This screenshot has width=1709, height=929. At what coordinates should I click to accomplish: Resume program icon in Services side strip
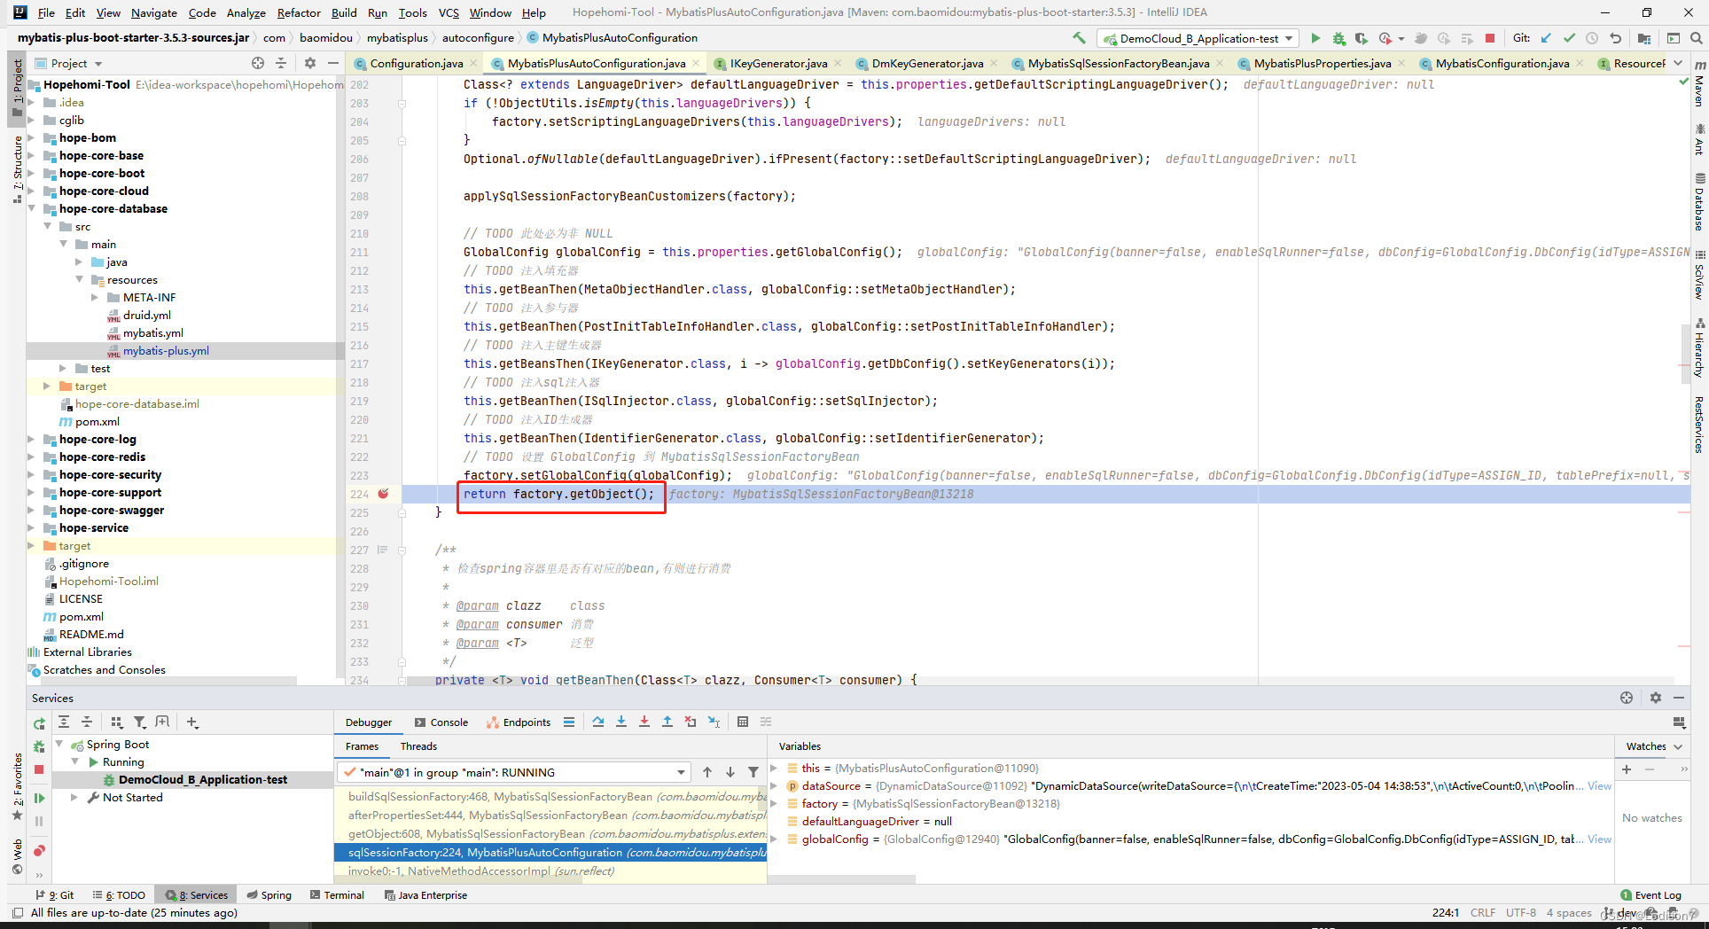[39, 798]
